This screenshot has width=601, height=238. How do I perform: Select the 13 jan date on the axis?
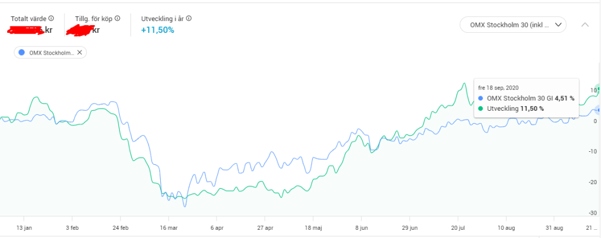pyautogui.click(x=23, y=227)
